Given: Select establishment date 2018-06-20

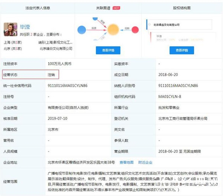Looking at the screenshot, I should 168,75.
